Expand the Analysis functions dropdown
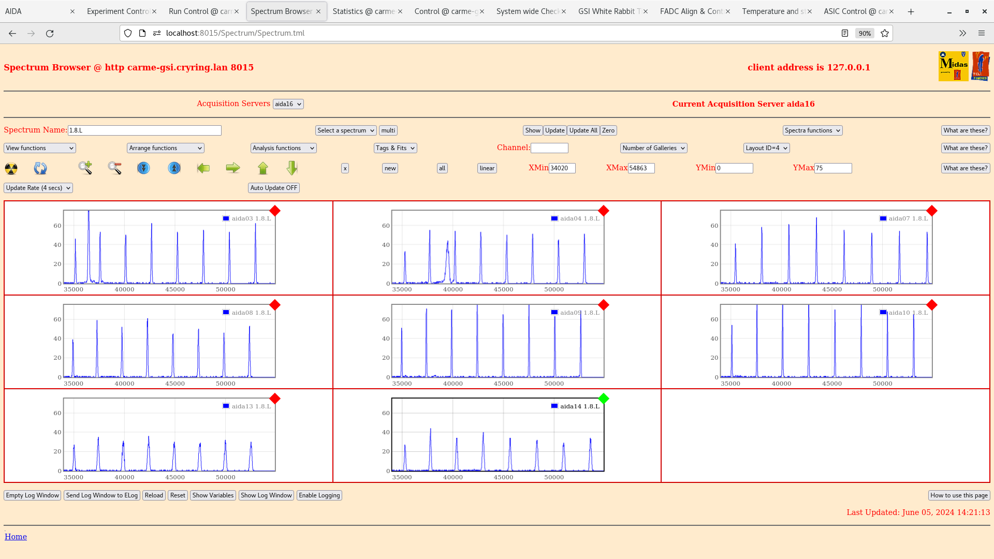The image size is (994, 559). (283, 148)
